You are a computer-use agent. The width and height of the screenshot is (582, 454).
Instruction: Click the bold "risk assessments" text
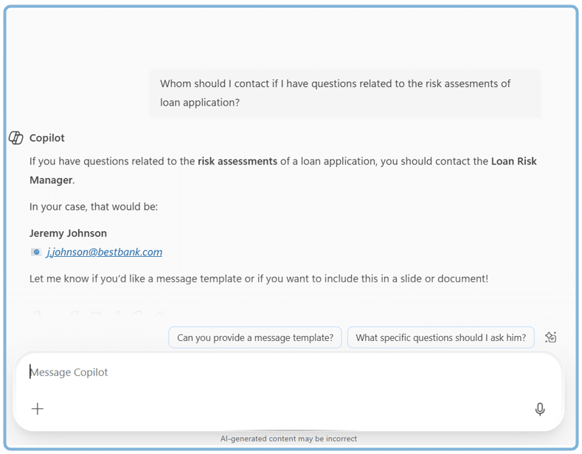pyautogui.click(x=238, y=162)
